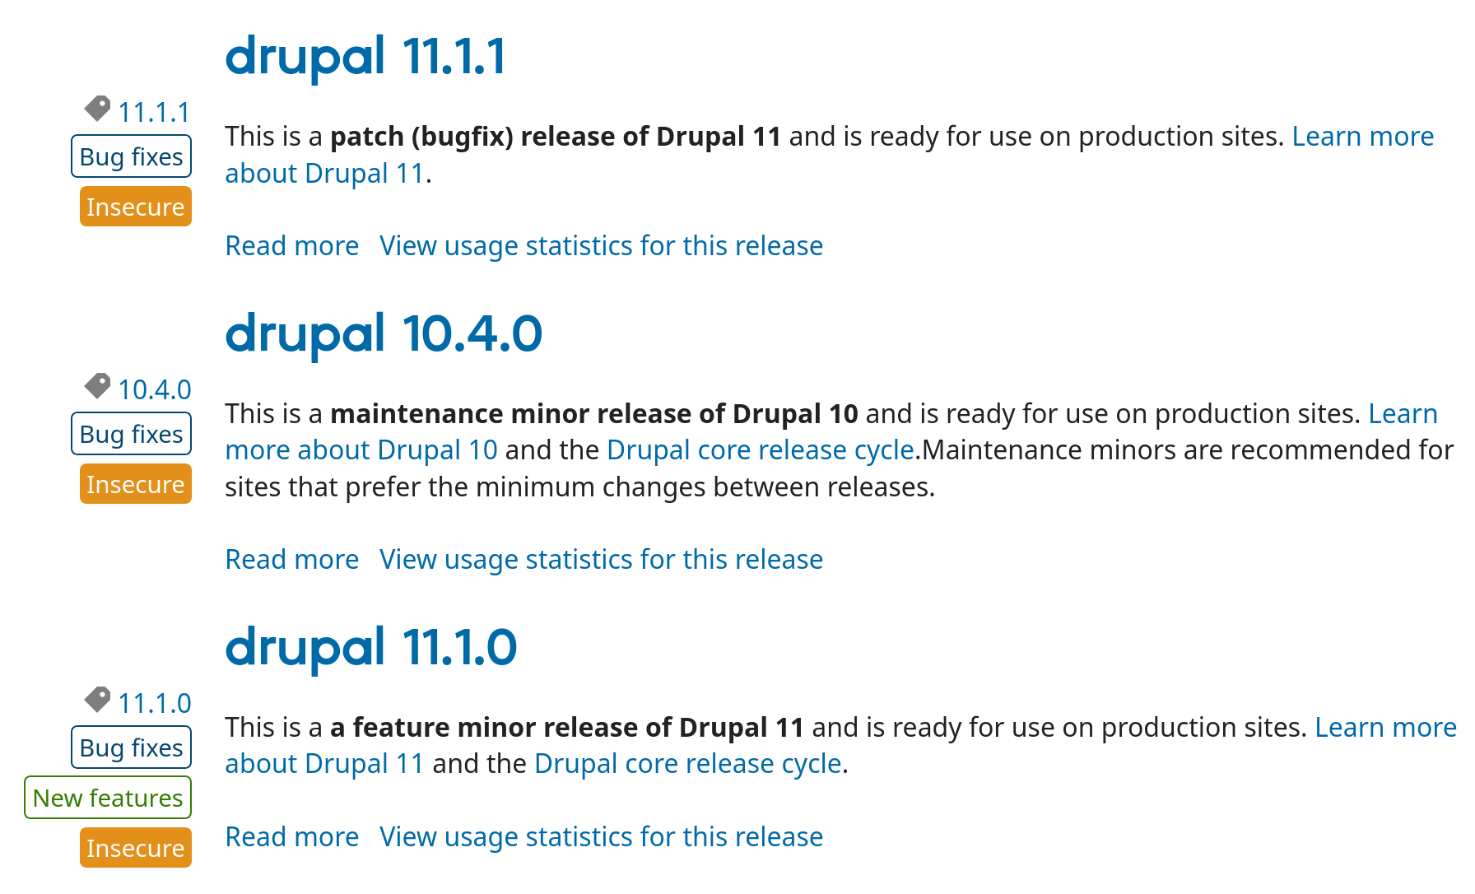Click the Insecure badge under 11.1.1
Viewport: 1475px width, 894px height.
pos(136,207)
